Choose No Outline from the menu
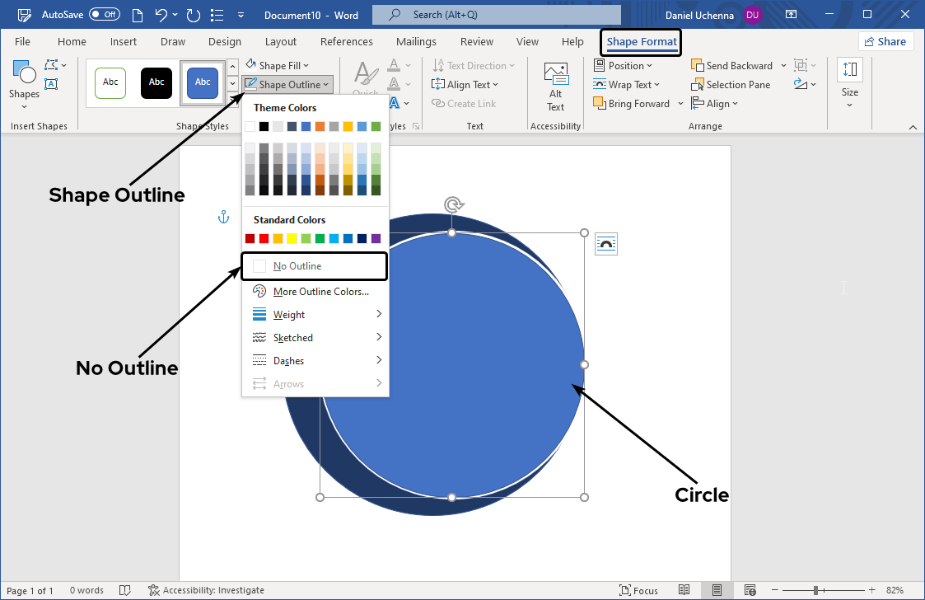The height and width of the screenshot is (600, 925). [314, 266]
